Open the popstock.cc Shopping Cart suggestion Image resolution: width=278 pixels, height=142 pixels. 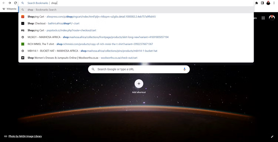coord(136,30)
